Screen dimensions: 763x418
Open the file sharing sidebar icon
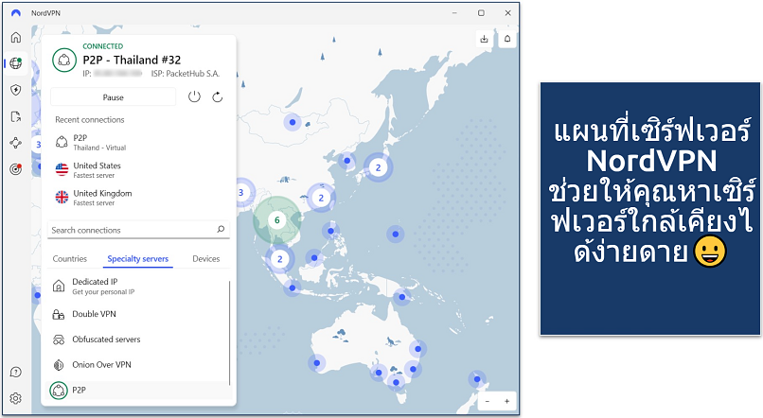[x=15, y=116]
